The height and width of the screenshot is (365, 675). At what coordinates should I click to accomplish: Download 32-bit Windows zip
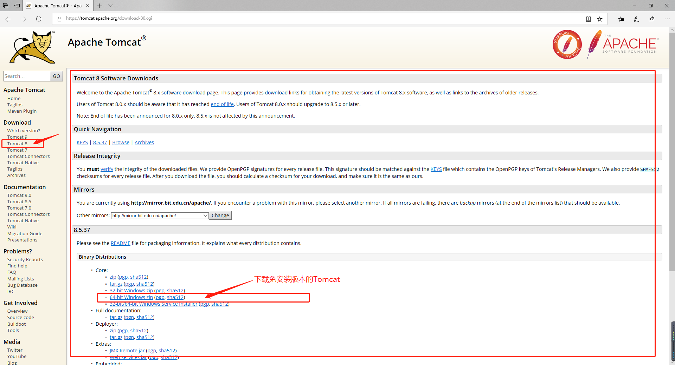[x=131, y=291]
